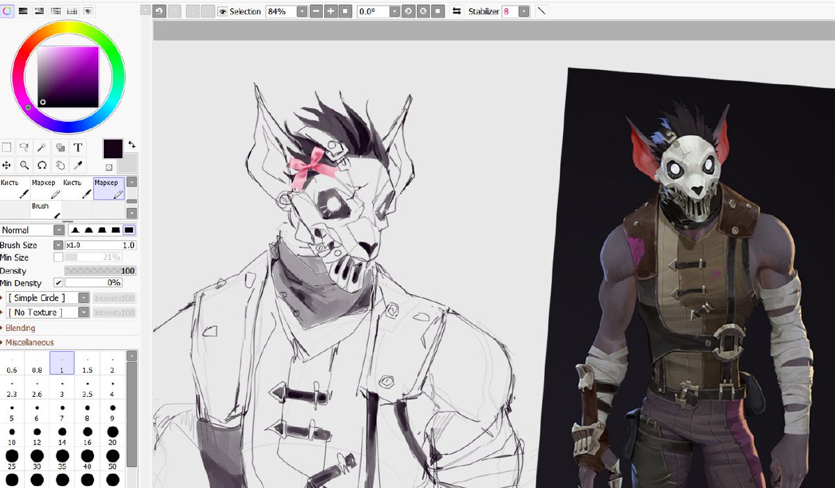Reset canvas rotation square button
This screenshot has width=835, height=488.
click(x=438, y=11)
